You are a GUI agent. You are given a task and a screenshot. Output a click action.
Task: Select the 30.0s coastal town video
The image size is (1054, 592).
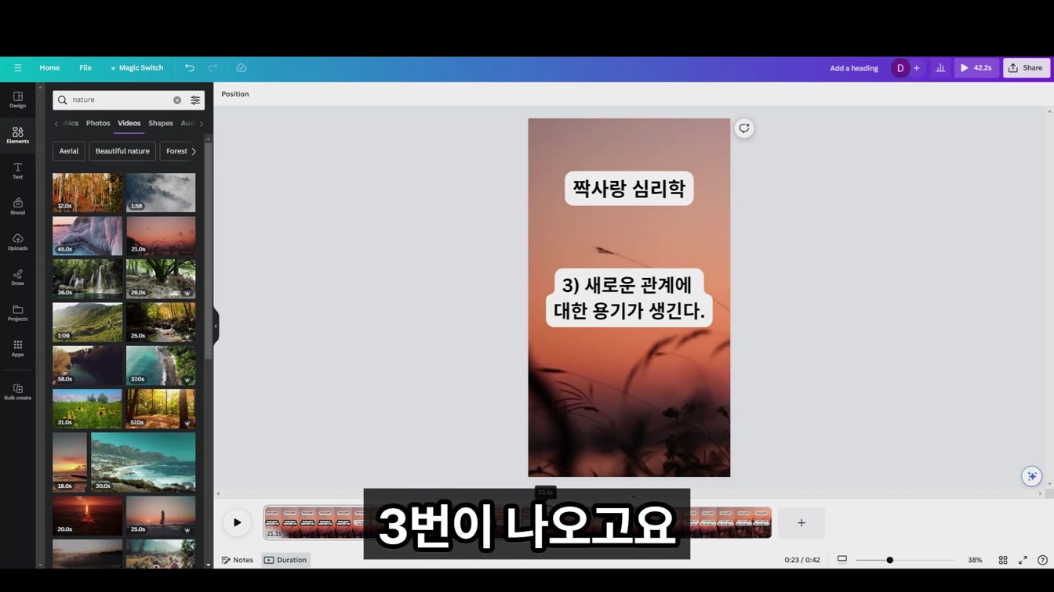click(143, 462)
